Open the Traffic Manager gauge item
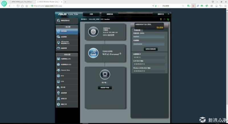The width and height of the screenshot is (228, 124). 67,48
